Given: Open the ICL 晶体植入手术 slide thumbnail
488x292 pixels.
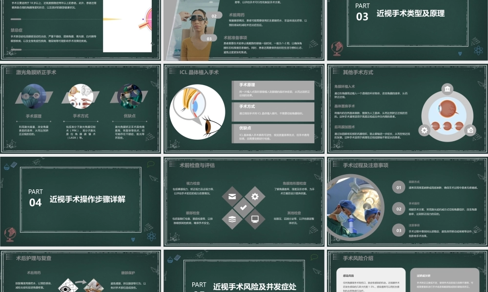Looking at the screenshot, I should pyautogui.click(x=244, y=109).
